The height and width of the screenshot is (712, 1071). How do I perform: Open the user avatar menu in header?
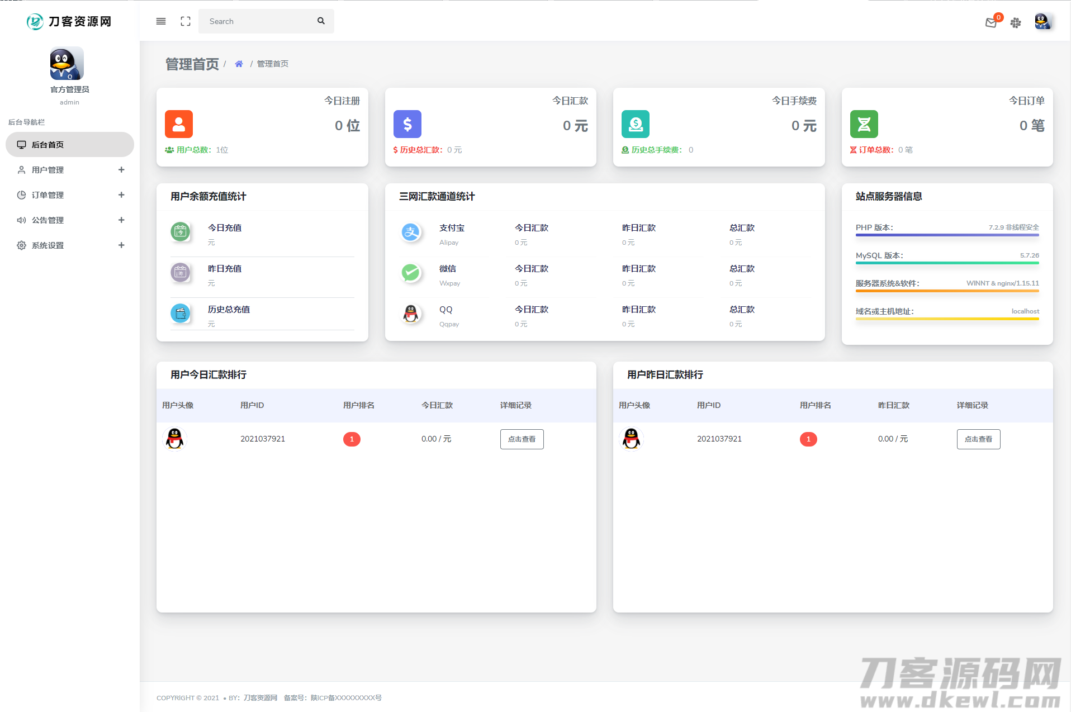[x=1042, y=22]
